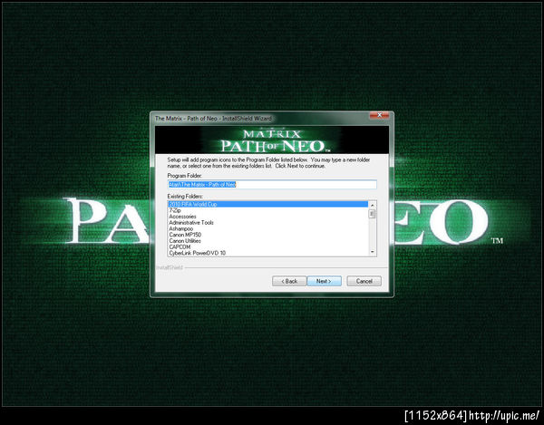The image size is (544, 425).
Task: Focus the Program Folder input field
Action: click(272, 185)
